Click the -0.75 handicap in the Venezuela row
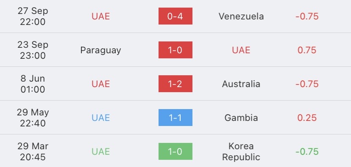351x167 pixels. 307,16
